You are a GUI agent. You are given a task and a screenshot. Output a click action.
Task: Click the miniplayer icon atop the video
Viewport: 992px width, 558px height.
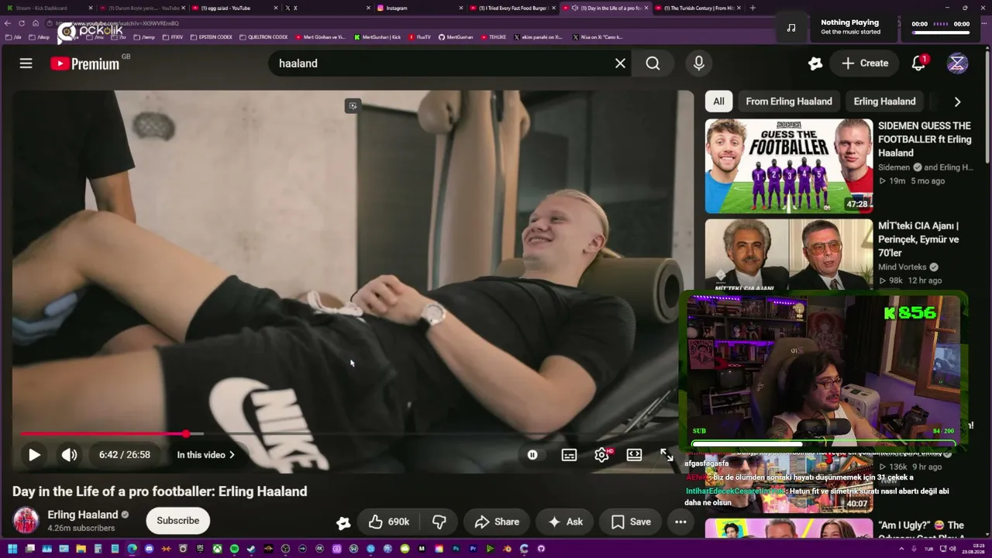pyautogui.click(x=353, y=106)
